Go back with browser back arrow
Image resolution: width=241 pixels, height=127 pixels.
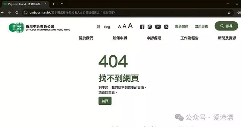pyautogui.click(x=2, y=13)
